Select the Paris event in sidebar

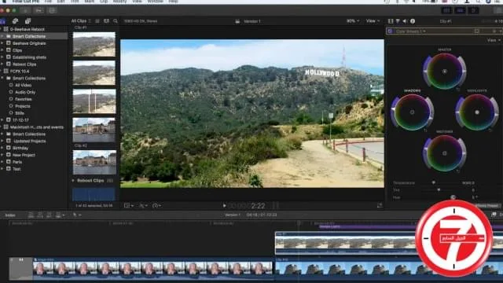[17, 162]
